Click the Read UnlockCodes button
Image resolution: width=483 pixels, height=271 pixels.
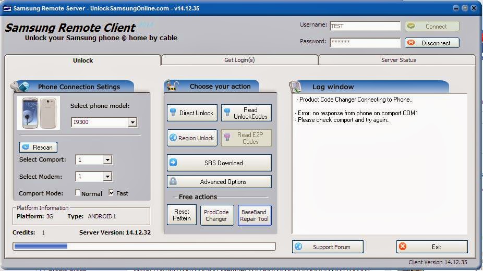point(246,113)
